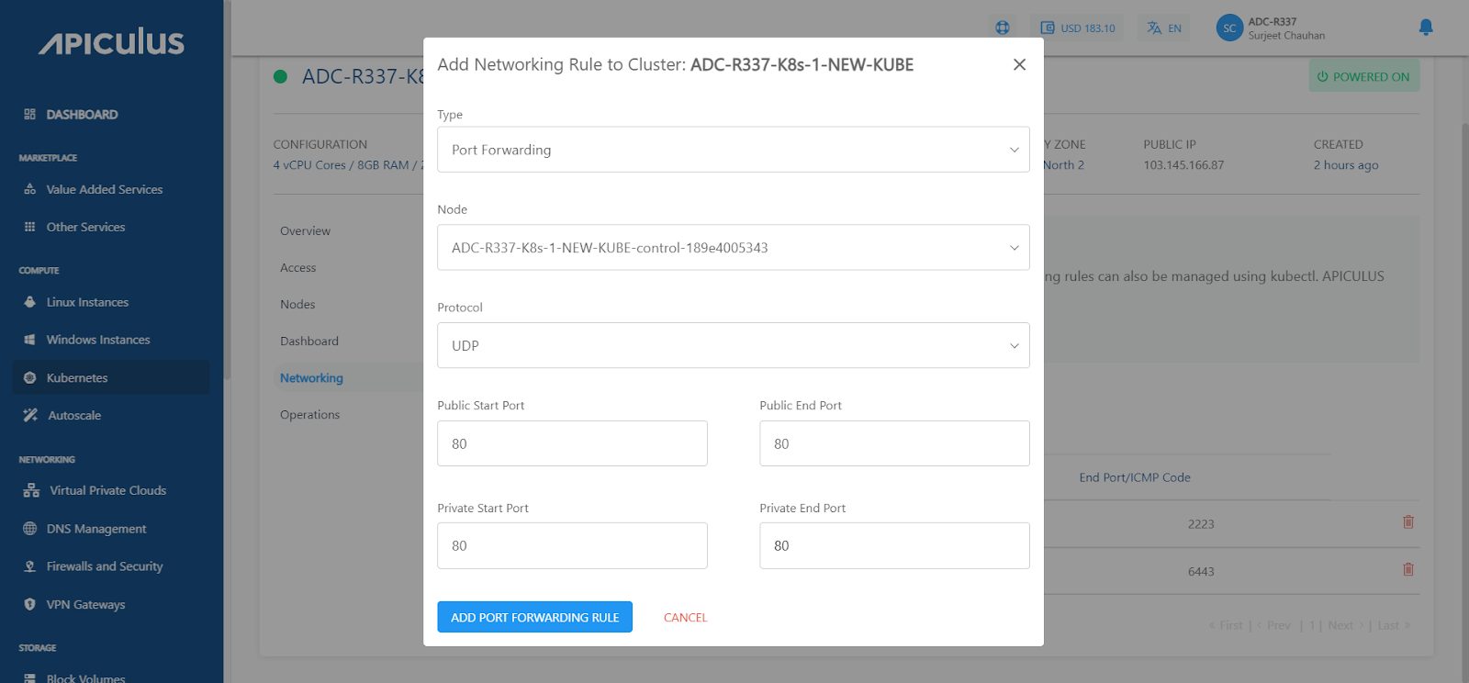Viewport: 1469px width, 683px height.
Task: Open the Overview tab
Action: click(305, 231)
